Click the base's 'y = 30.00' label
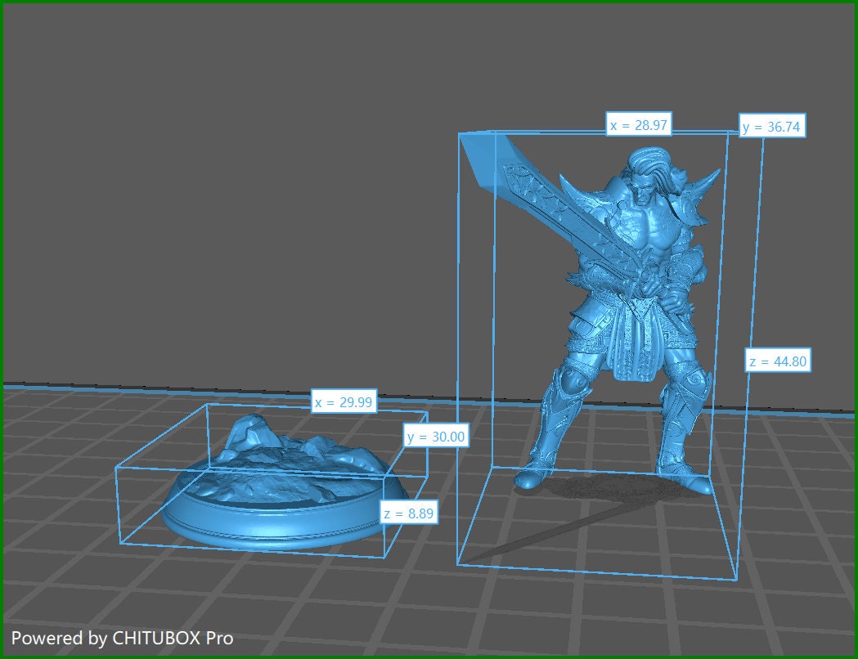 tap(436, 436)
